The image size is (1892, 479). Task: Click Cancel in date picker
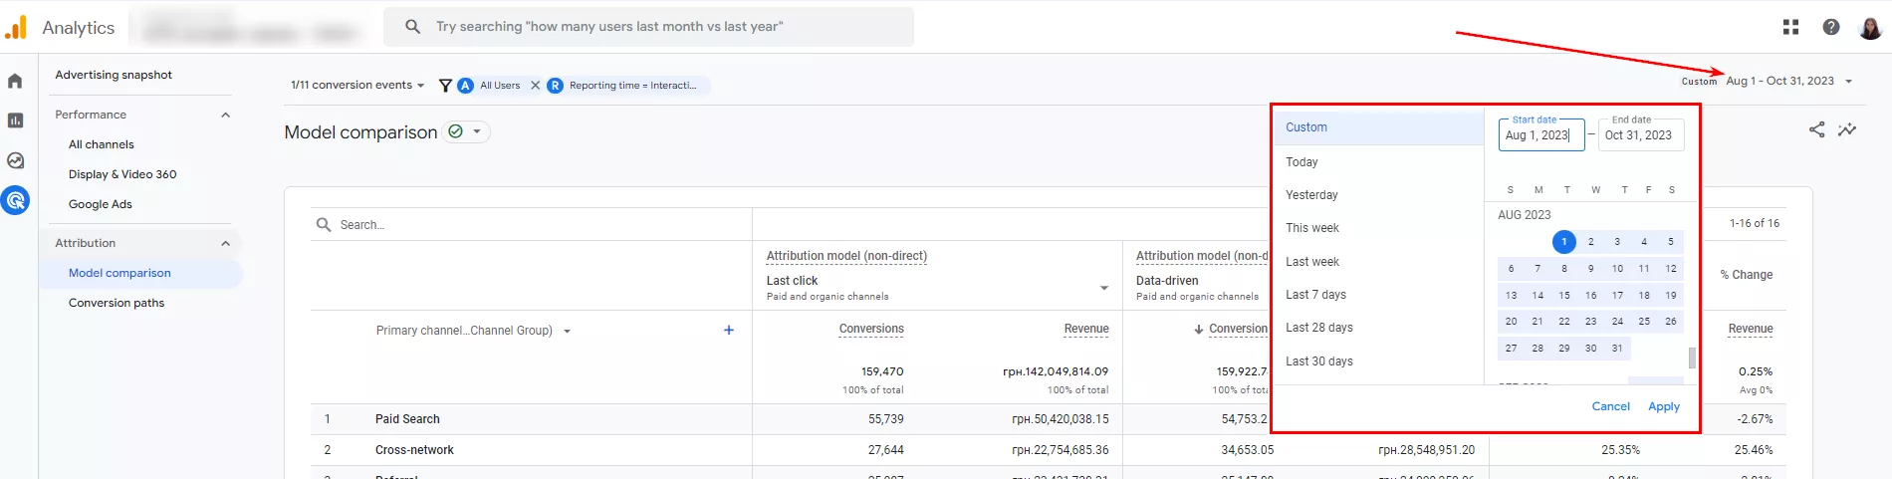tap(1610, 406)
